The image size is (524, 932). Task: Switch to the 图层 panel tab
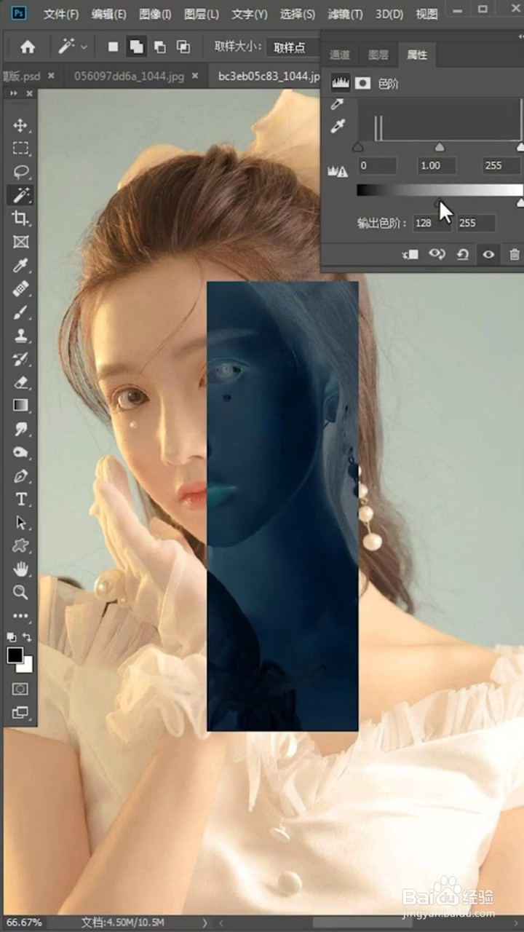378,55
